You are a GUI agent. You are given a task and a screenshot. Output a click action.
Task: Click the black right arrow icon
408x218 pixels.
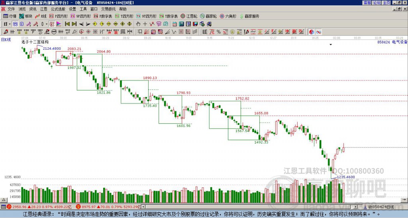(x=88, y=24)
